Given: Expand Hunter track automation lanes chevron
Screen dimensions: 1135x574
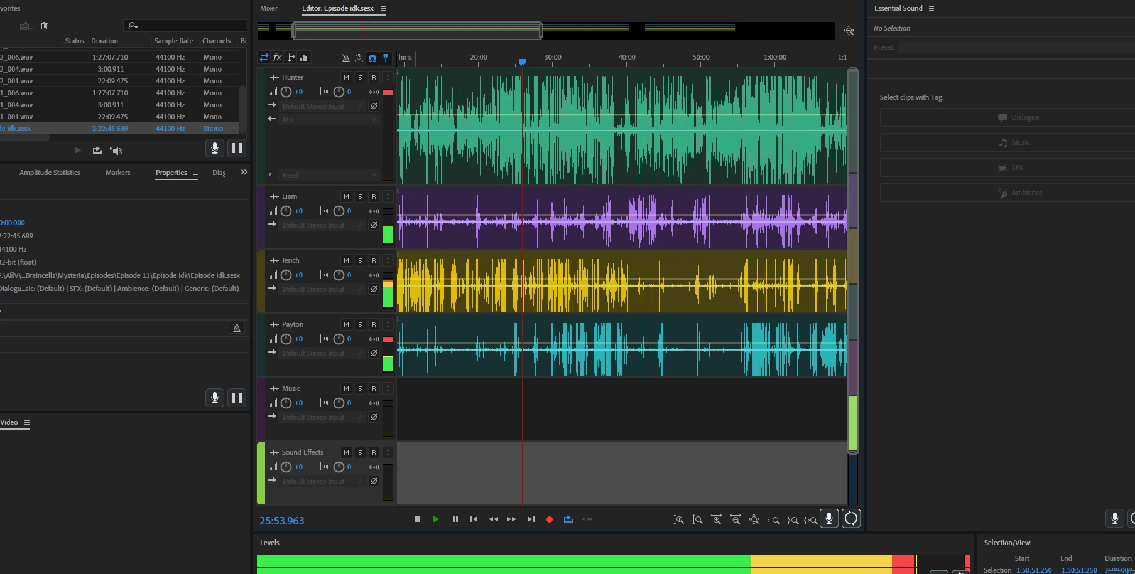Looking at the screenshot, I should [x=270, y=175].
